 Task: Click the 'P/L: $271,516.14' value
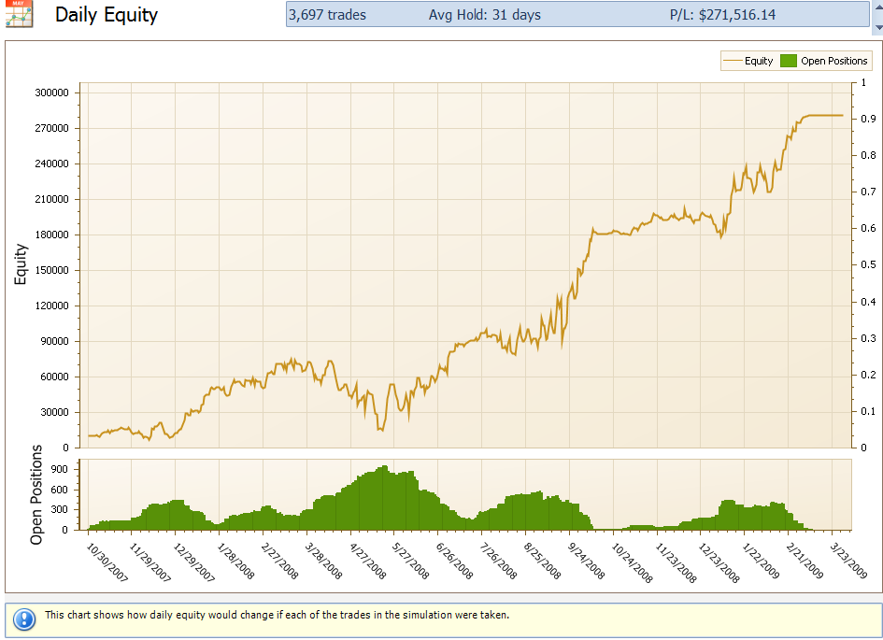pyautogui.click(x=722, y=15)
